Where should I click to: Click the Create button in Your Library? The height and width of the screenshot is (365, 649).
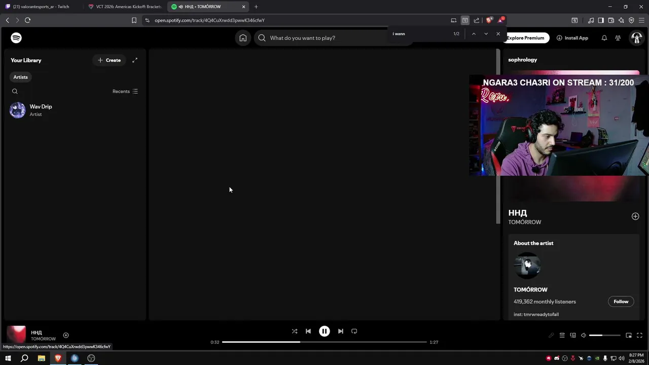pyautogui.click(x=110, y=60)
